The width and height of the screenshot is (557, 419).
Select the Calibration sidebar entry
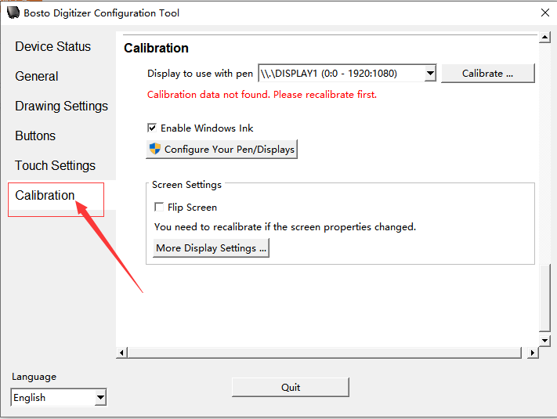click(x=45, y=195)
